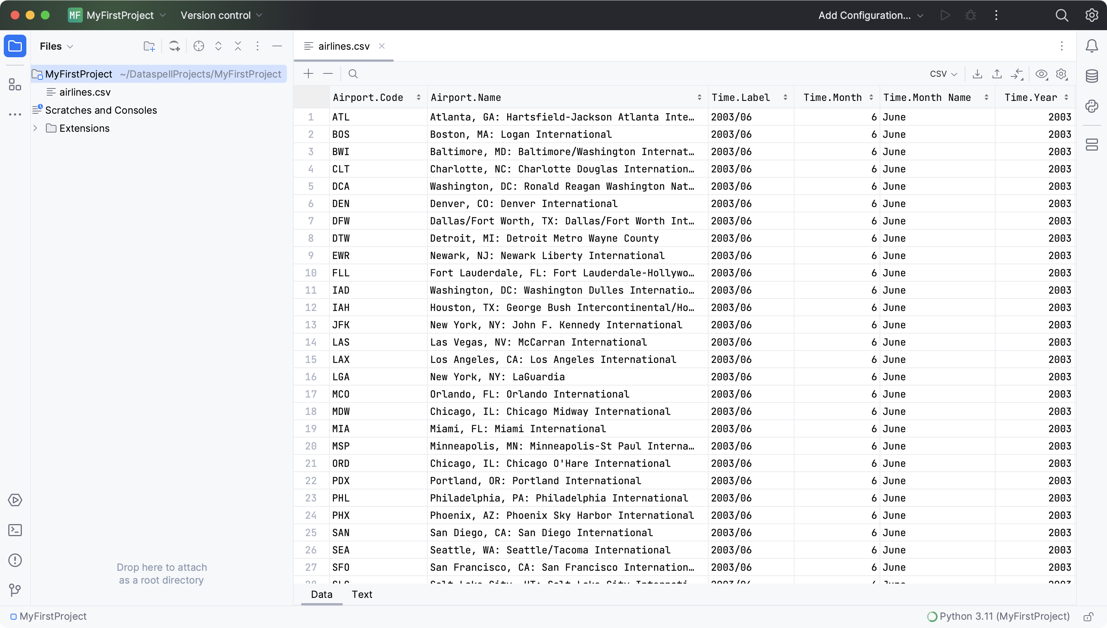The height and width of the screenshot is (628, 1107).
Task: Click the transpose table icon
Action: (x=1017, y=74)
